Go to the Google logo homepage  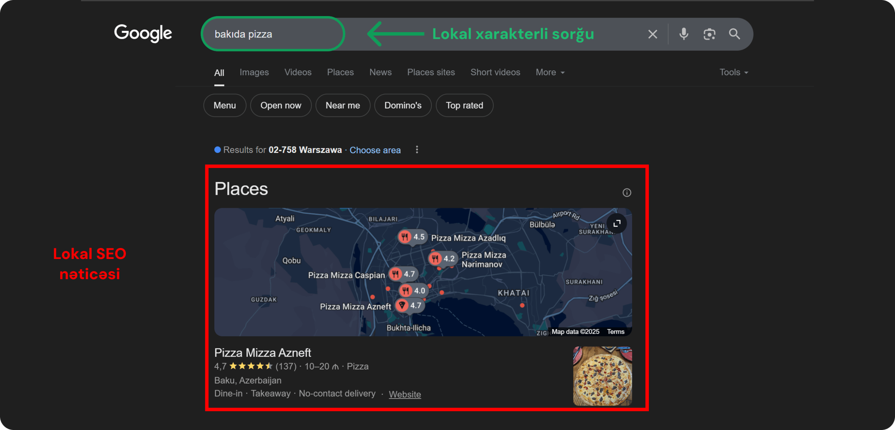point(143,34)
